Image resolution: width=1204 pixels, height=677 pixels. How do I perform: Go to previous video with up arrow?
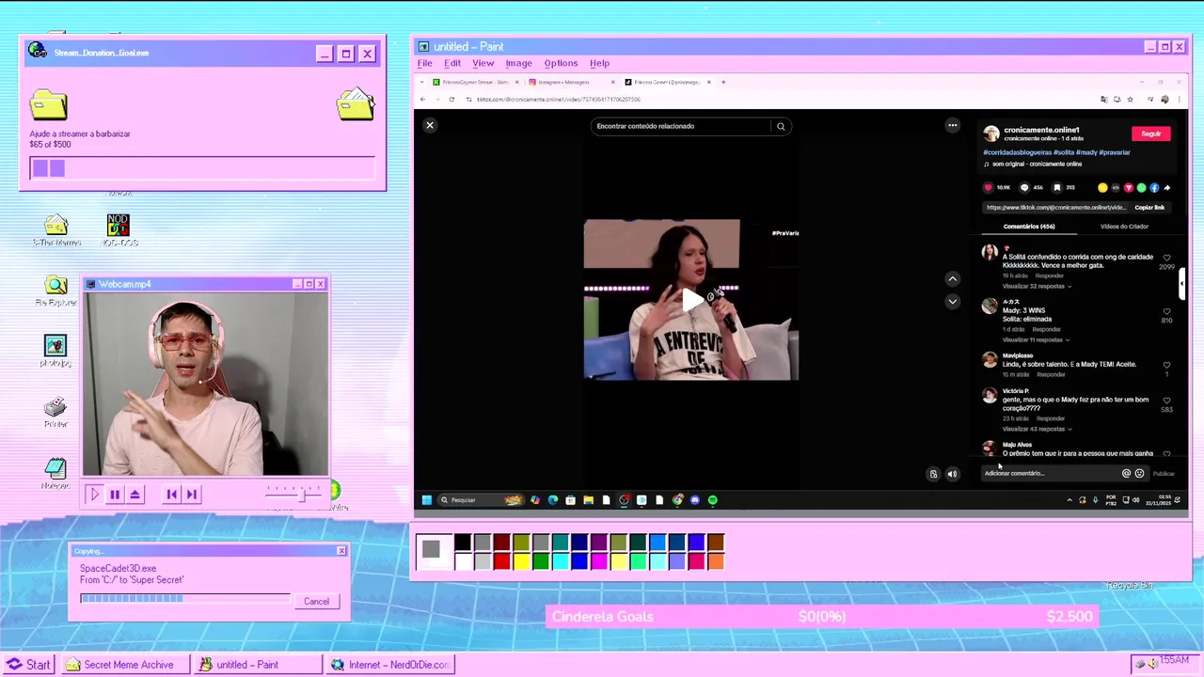953,279
